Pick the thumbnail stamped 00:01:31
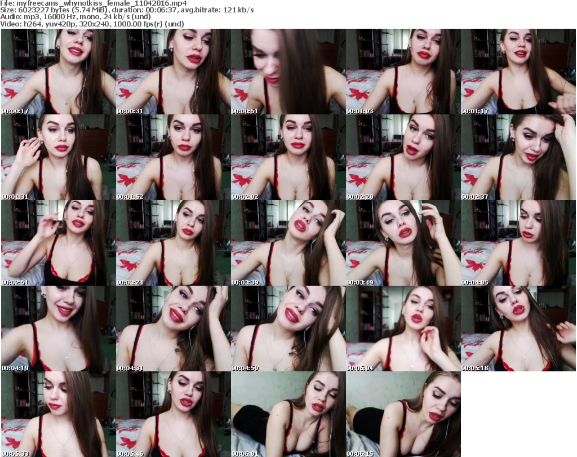577x457 pixels. click(59, 157)
